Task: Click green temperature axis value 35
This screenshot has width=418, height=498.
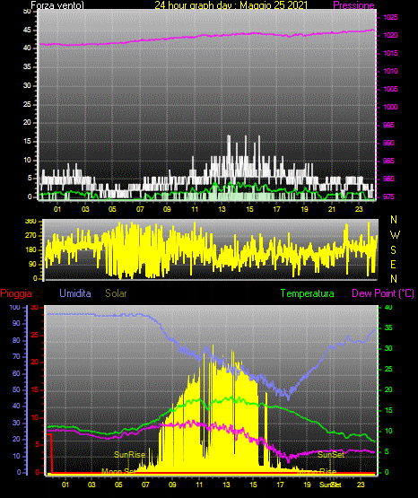Action: point(388,328)
